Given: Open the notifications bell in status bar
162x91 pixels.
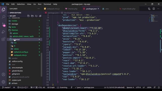Looking at the screenshot, I should pos(159,87).
